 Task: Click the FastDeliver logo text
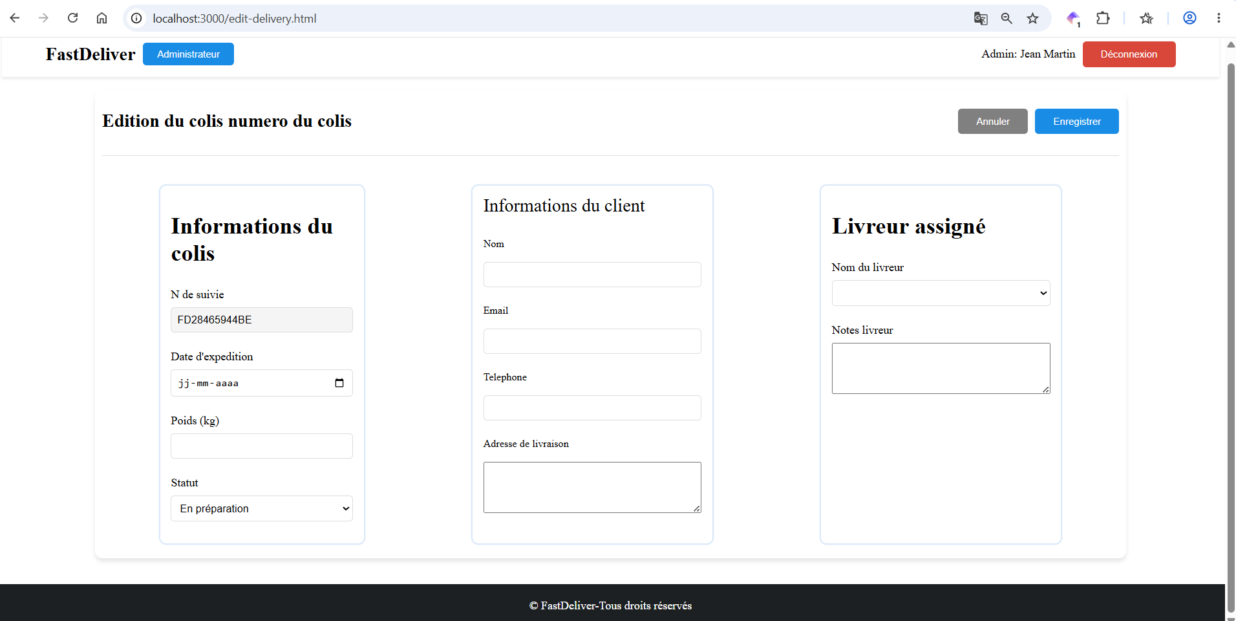(x=91, y=54)
